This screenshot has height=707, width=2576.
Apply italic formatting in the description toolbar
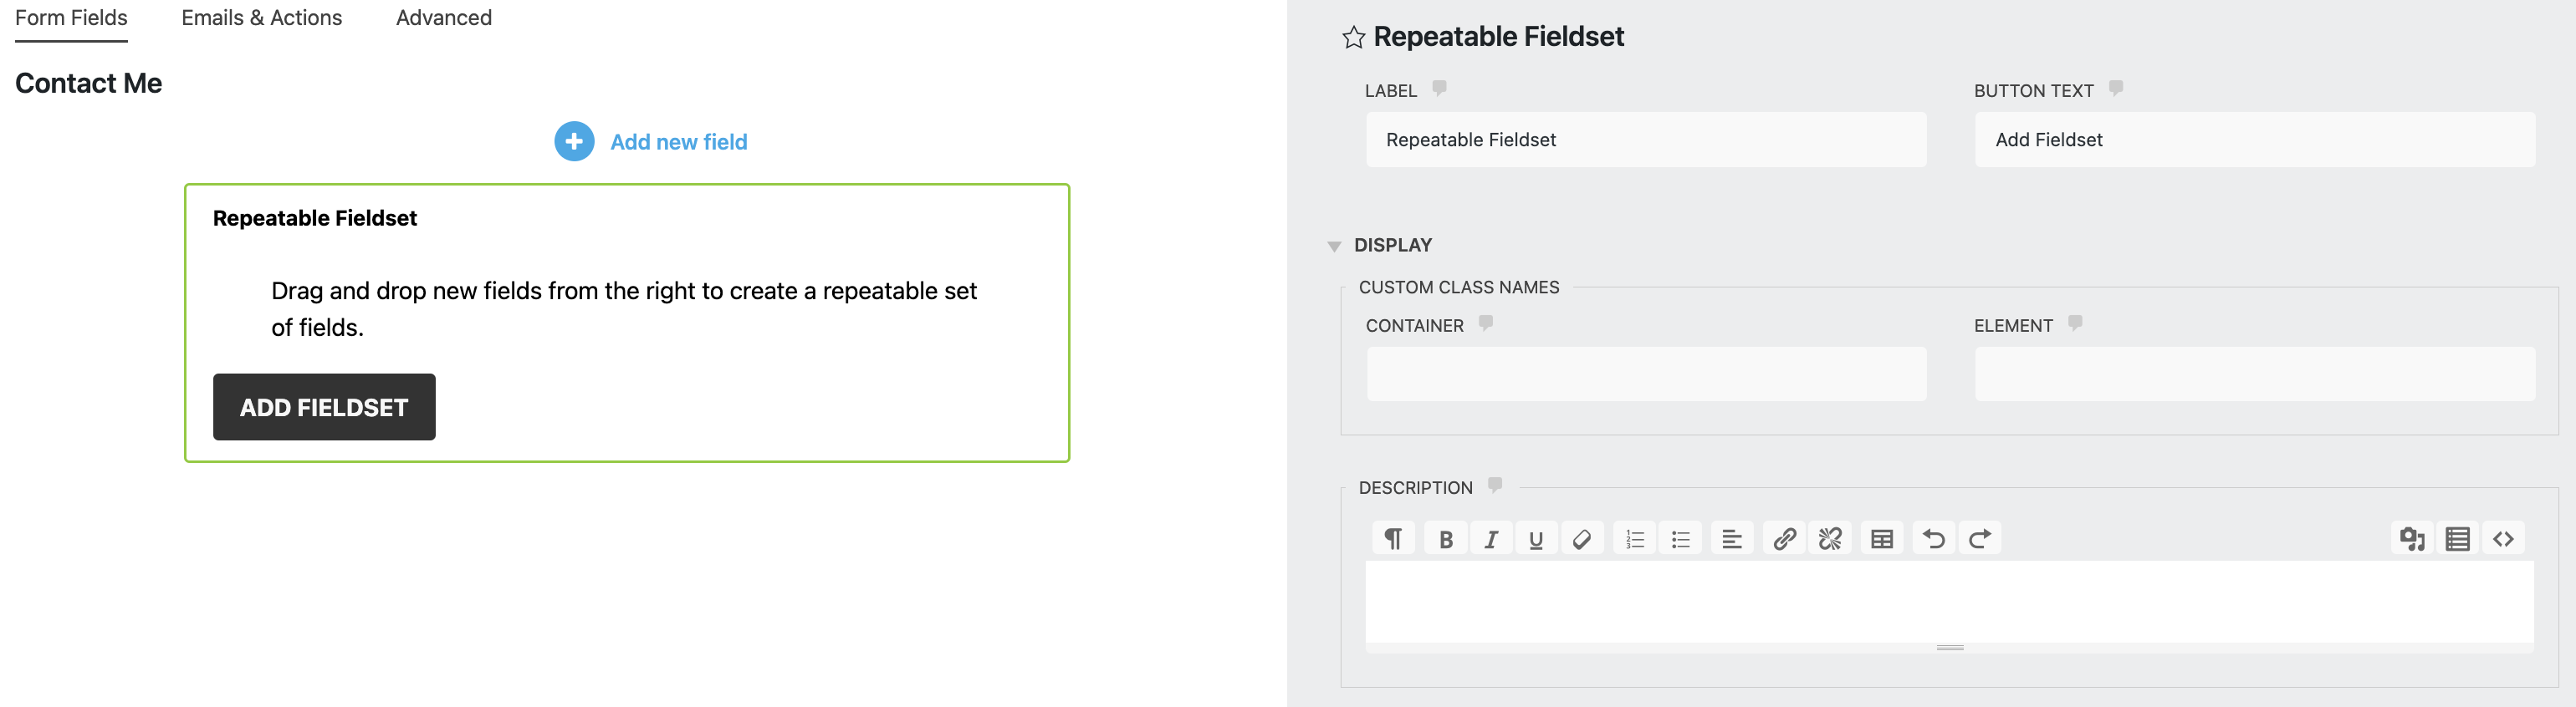click(1490, 537)
